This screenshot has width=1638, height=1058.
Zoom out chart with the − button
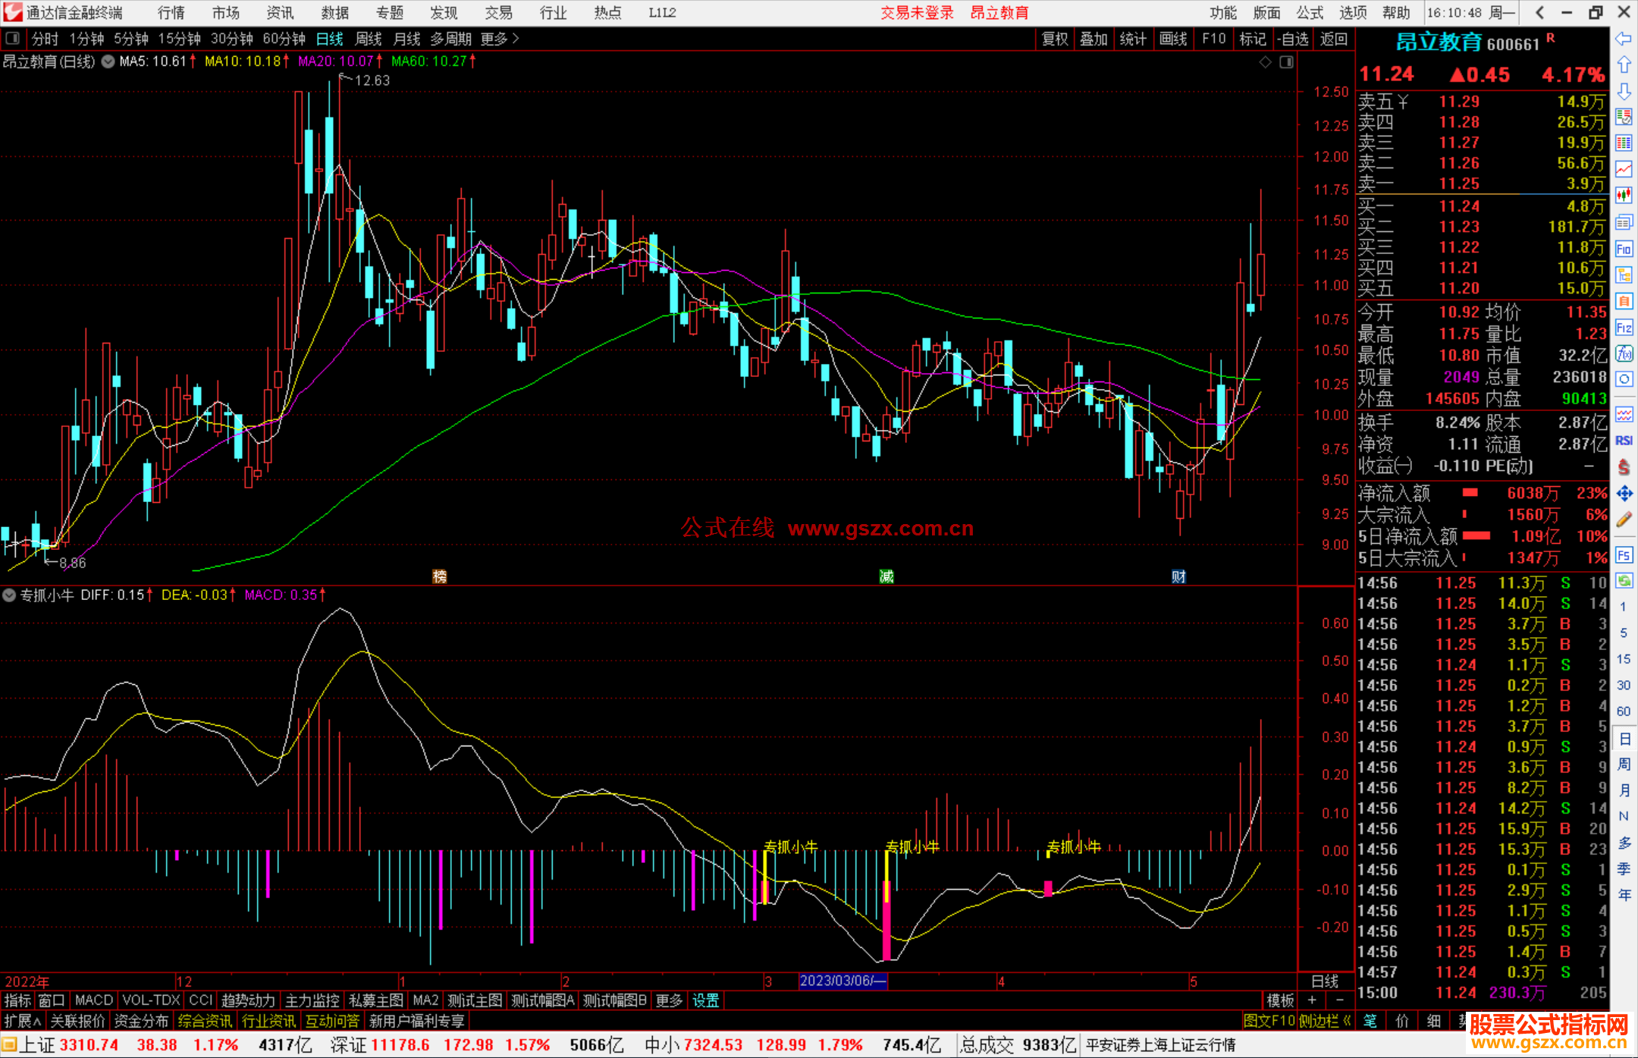click(x=1339, y=1000)
